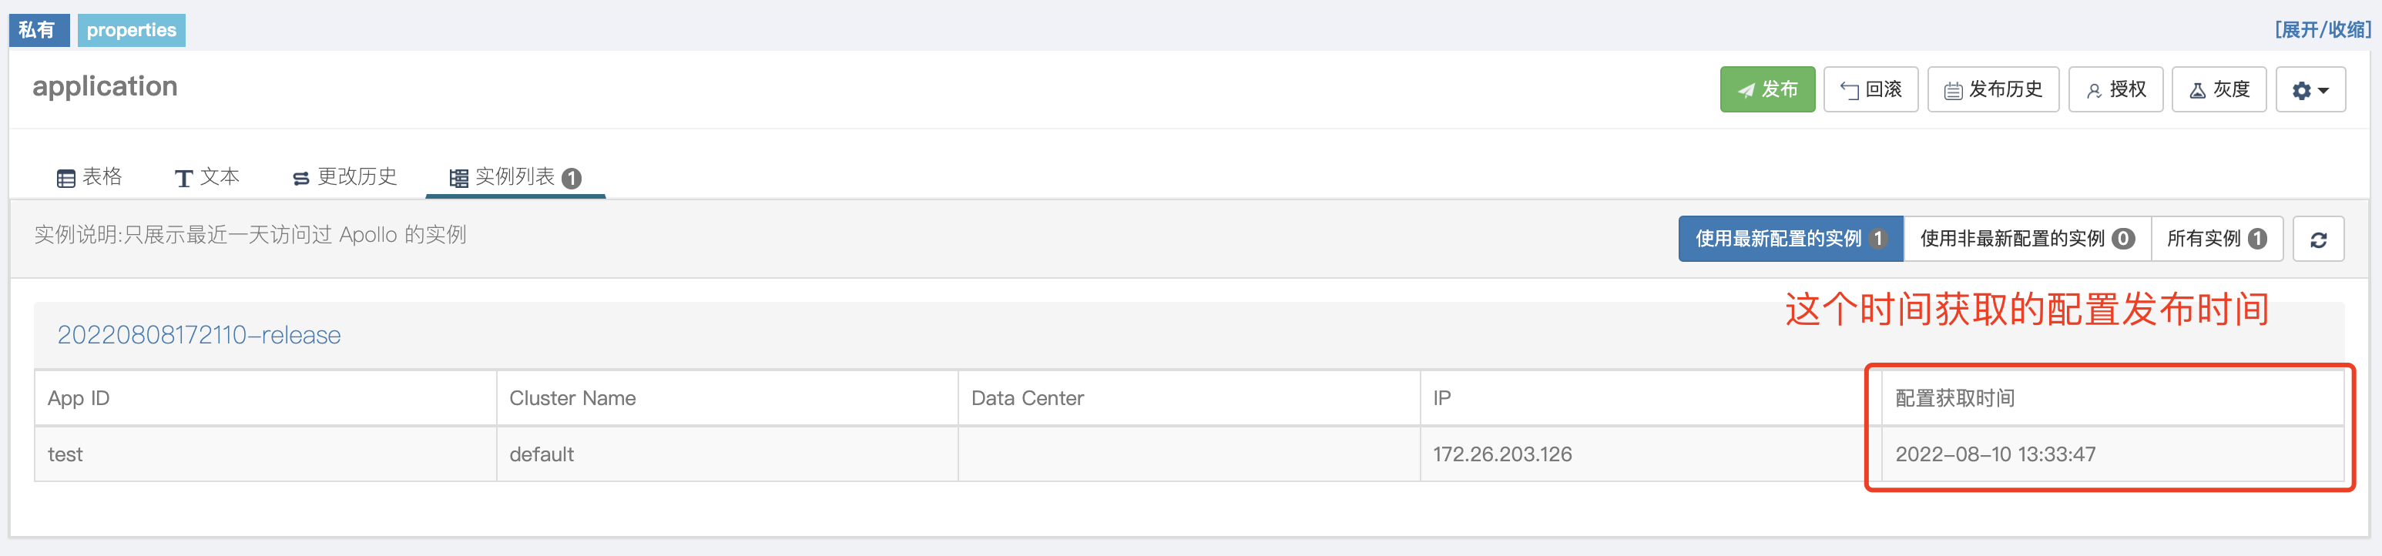The width and height of the screenshot is (2382, 556).
Task: Open the gear settings dropdown menu
Action: click(2310, 89)
